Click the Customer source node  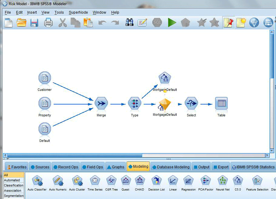45,78
